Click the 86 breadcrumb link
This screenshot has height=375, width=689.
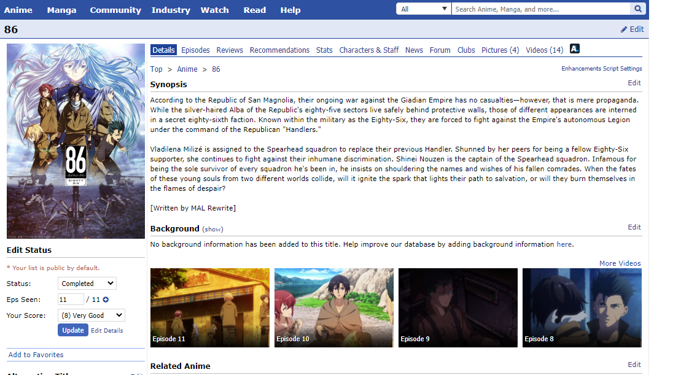tap(216, 69)
